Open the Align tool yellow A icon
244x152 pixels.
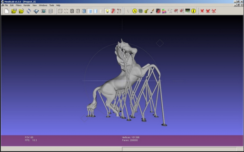(x=135, y=11)
